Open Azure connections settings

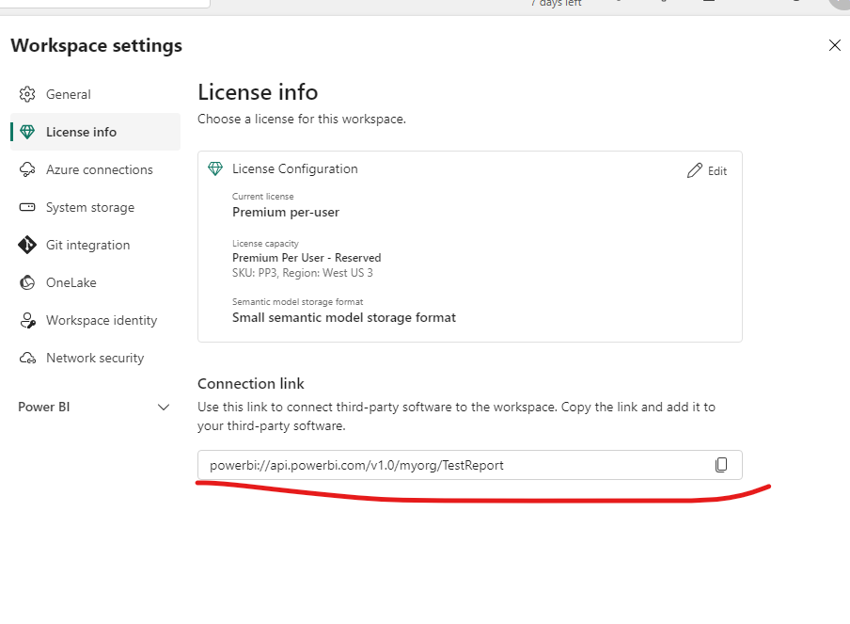point(95,169)
